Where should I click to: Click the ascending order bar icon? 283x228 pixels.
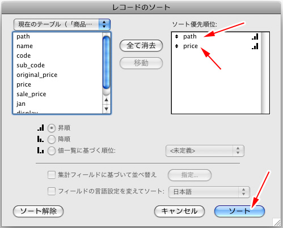pos(41,128)
